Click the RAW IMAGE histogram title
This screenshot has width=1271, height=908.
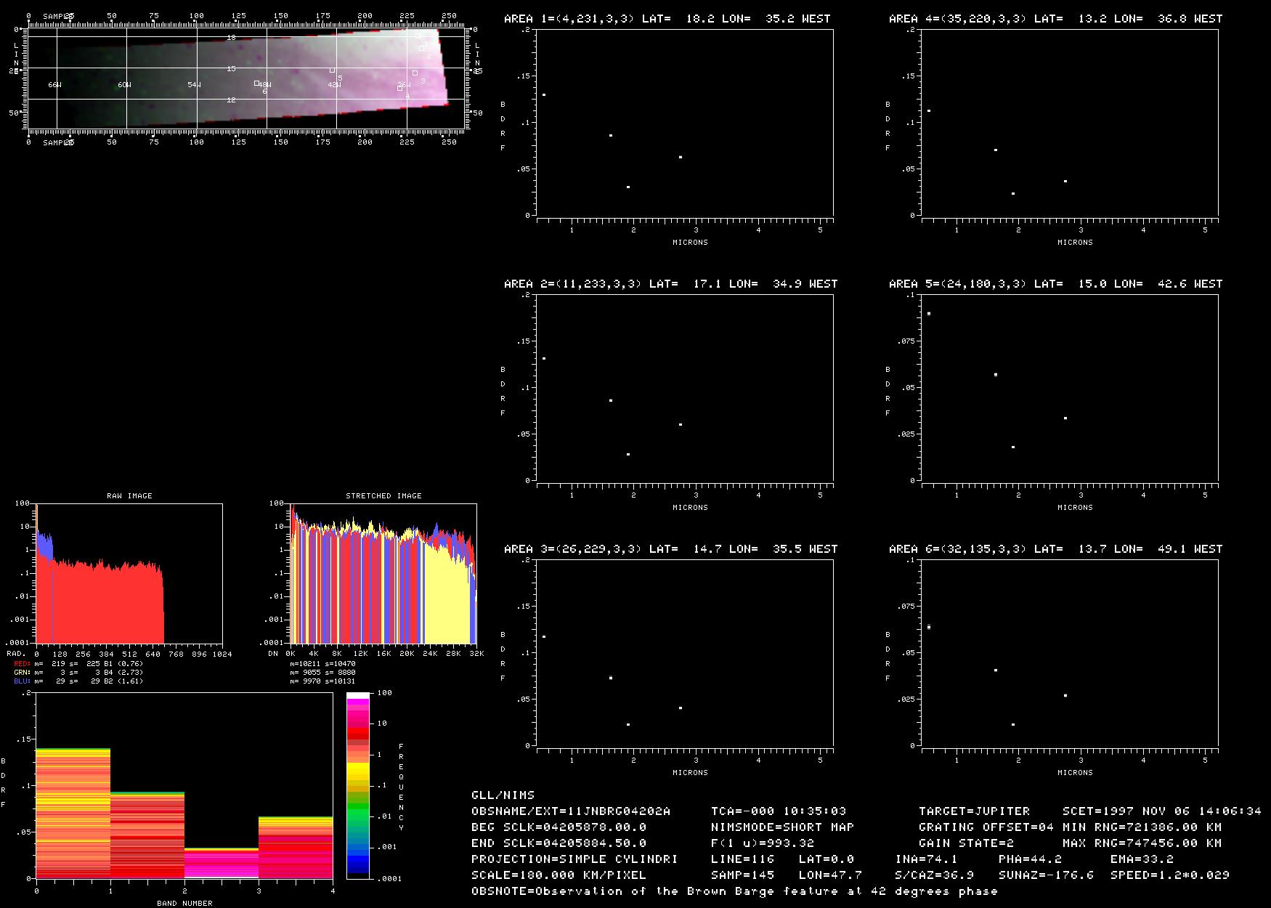pos(129,496)
